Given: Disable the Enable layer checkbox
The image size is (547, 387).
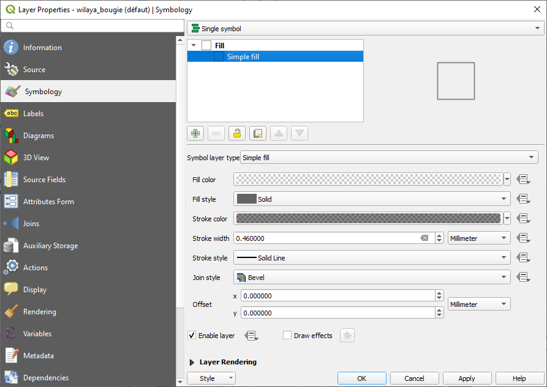Looking at the screenshot, I should [x=192, y=336].
